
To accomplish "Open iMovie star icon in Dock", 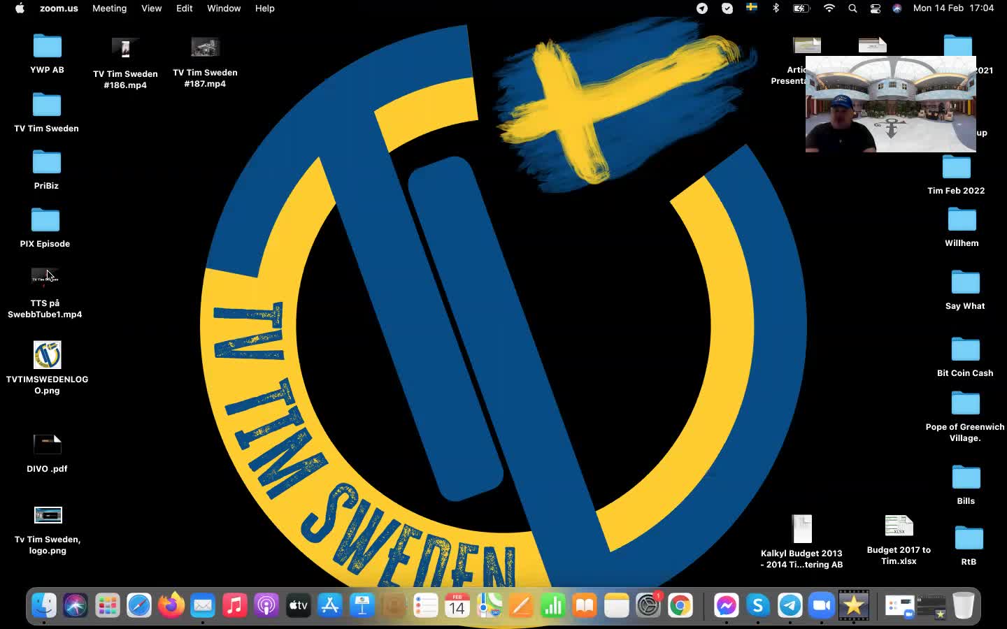I will [x=854, y=605].
